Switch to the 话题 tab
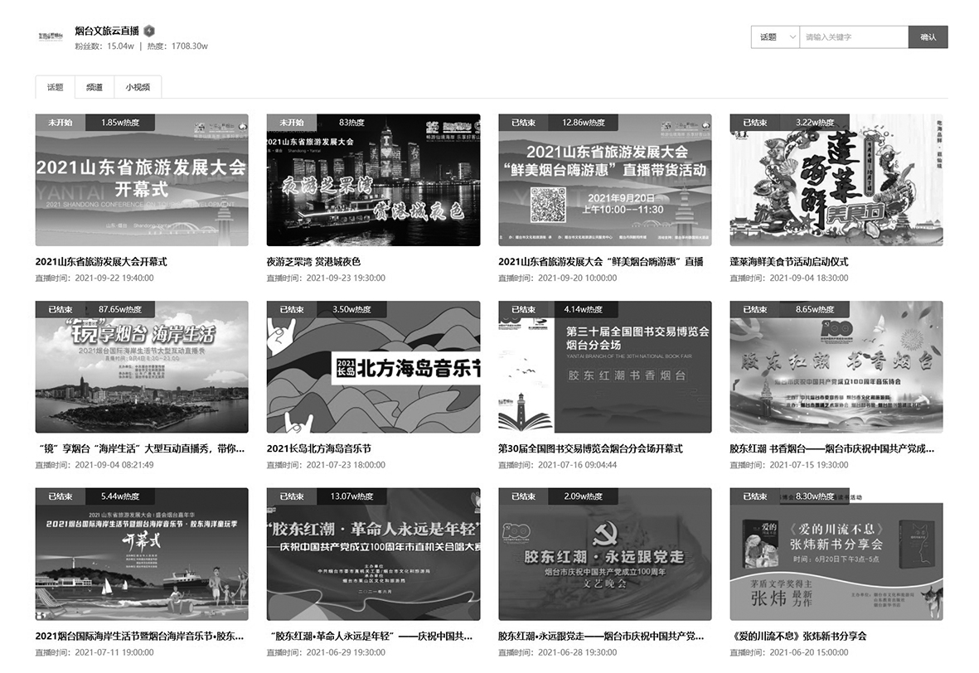 point(55,87)
